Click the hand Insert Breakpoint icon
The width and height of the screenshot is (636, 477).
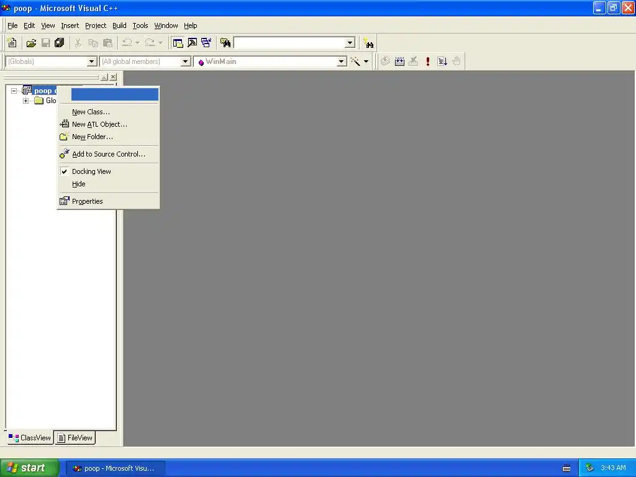(x=457, y=61)
